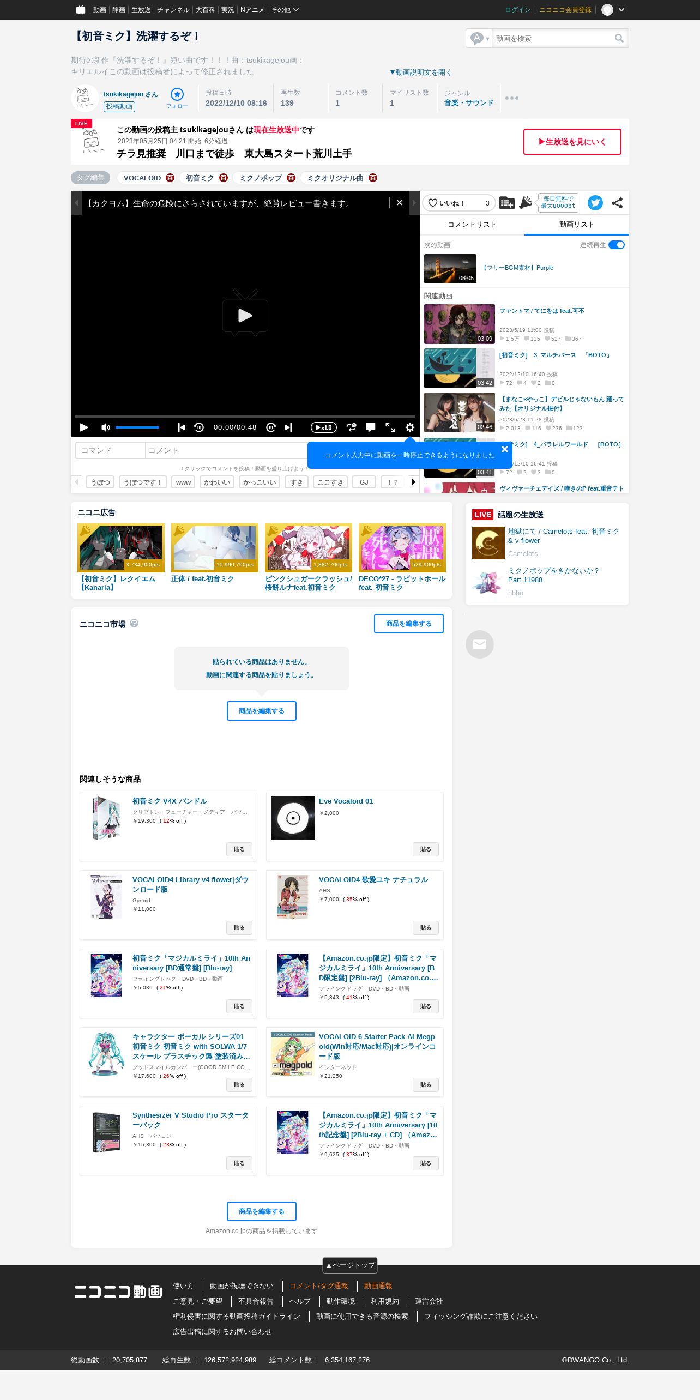The width and height of the screenshot is (700, 1400).
Task: Adjust the volume slider
Action: tap(137, 427)
